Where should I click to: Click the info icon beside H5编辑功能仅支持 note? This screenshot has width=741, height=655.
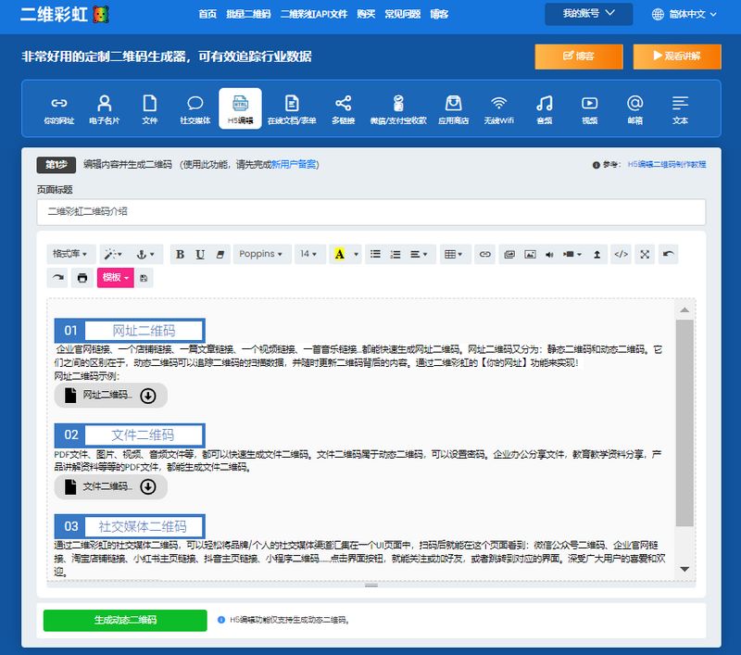[x=221, y=620]
